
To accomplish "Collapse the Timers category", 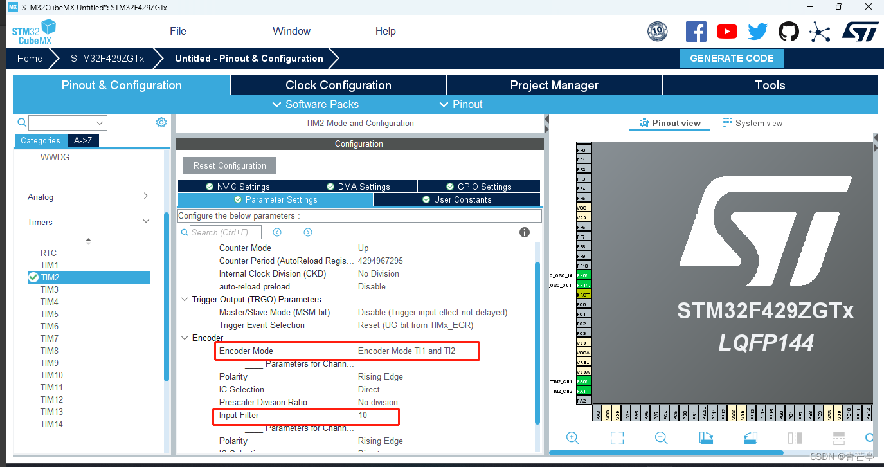I will [89, 222].
